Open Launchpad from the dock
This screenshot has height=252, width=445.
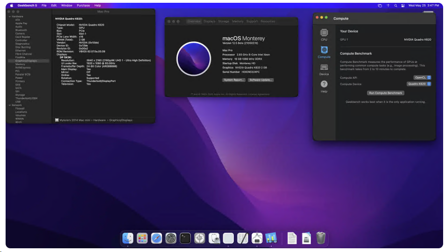(x=142, y=238)
